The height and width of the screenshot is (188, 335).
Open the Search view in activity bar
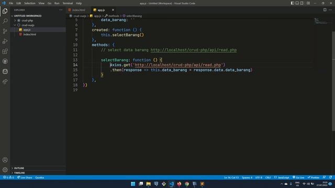tap(5, 21)
